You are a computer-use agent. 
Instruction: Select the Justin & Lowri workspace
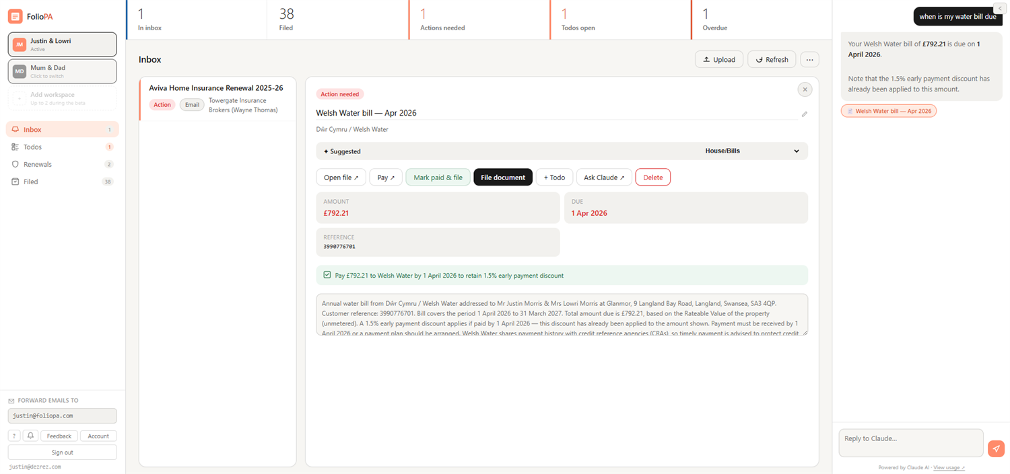tap(62, 44)
